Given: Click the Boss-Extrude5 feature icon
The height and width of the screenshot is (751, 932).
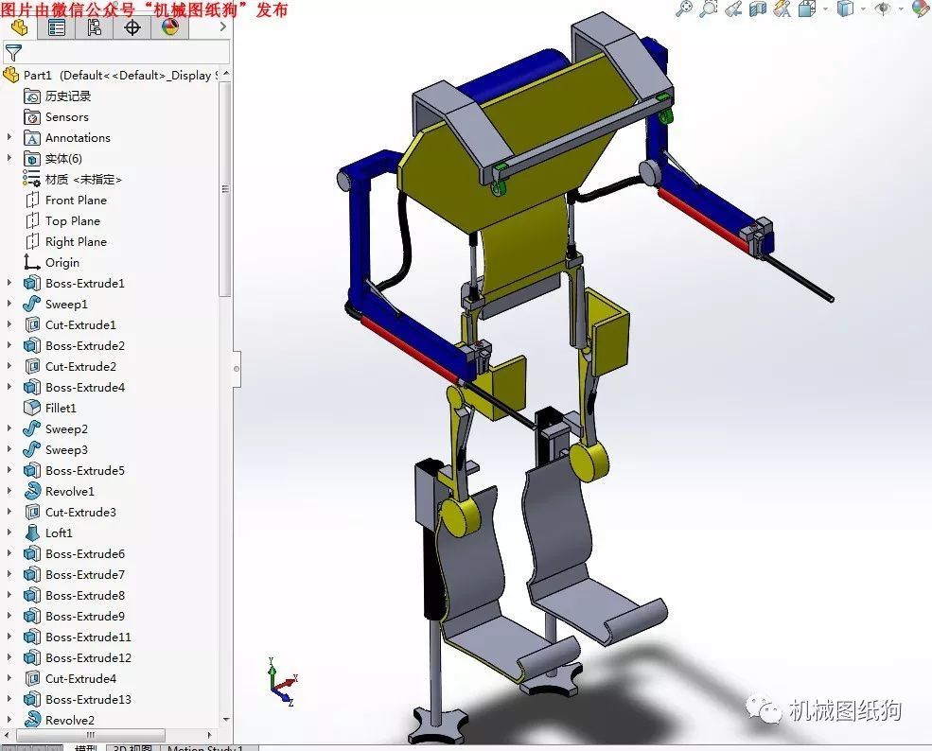Looking at the screenshot, I should [31, 471].
